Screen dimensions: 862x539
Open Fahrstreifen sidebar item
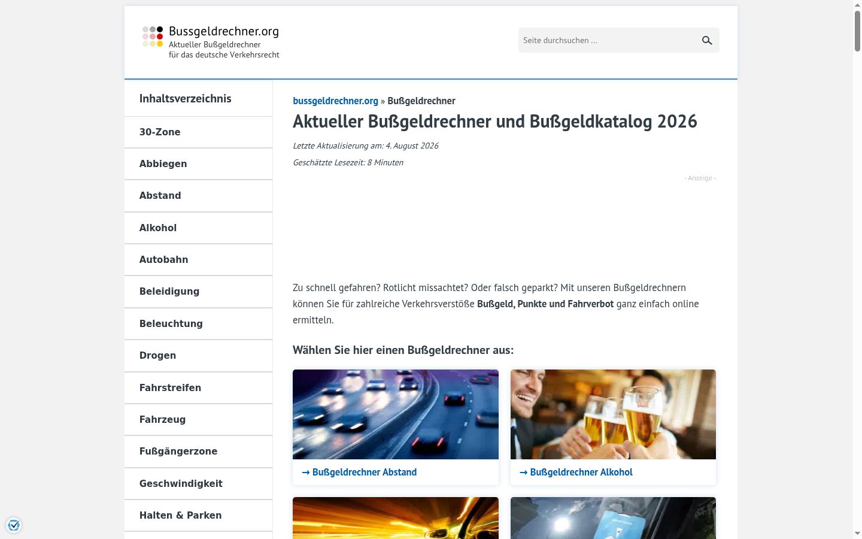coord(198,388)
